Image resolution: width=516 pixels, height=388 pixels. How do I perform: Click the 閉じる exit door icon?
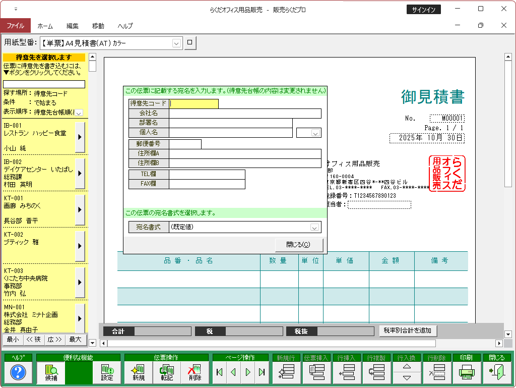[497, 372]
